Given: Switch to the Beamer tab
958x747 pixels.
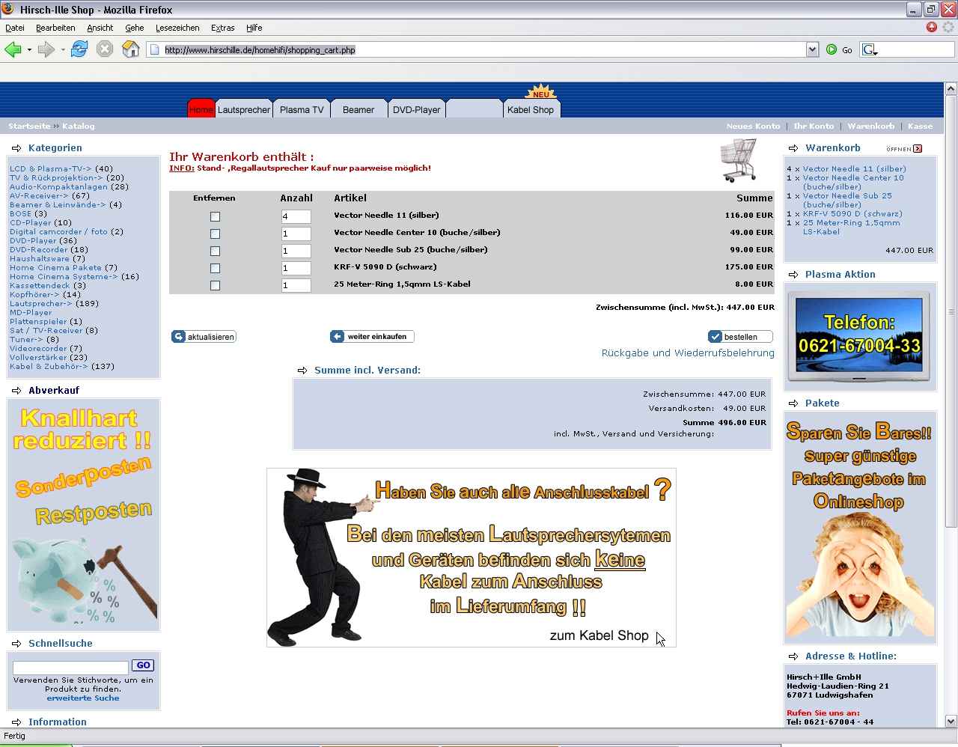Looking at the screenshot, I should coord(359,109).
